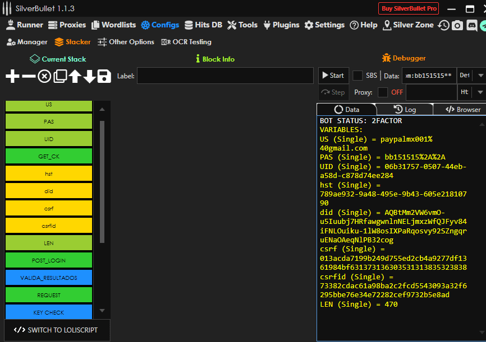Remove the selected block with the minus icon

[28, 76]
